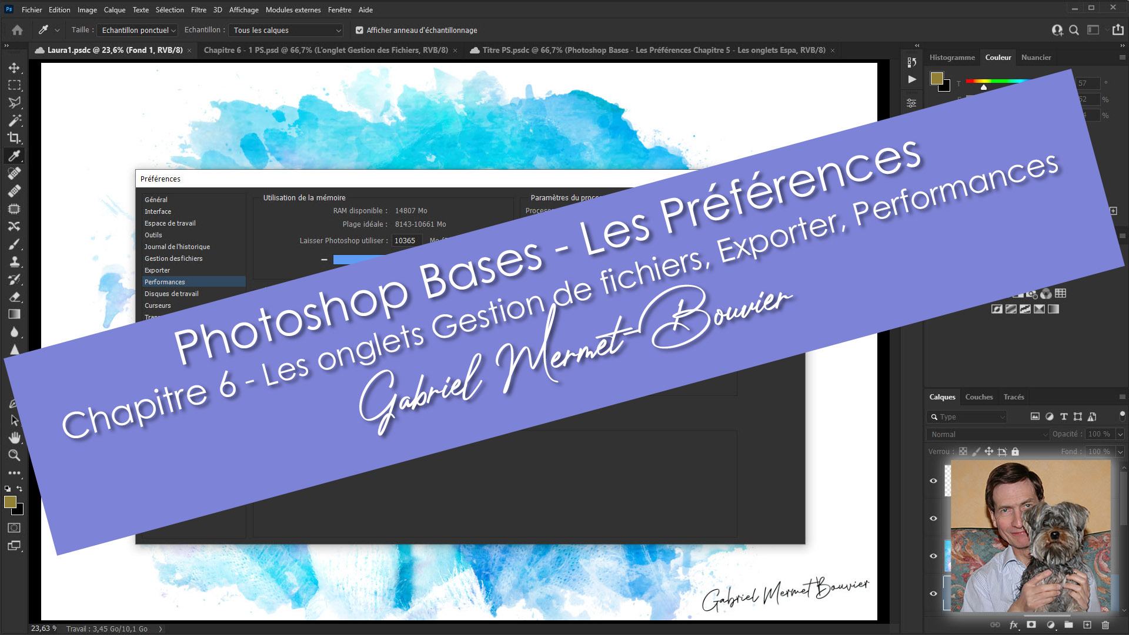Toggle visibility of the top layer
Screen dimensions: 1129x635
tap(933, 481)
